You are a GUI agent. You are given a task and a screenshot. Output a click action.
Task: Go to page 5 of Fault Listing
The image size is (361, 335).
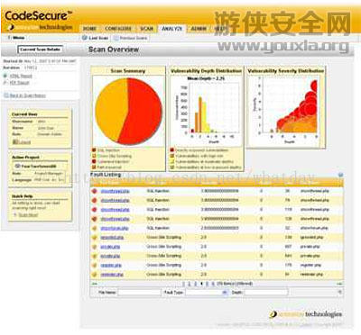click(207, 284)
